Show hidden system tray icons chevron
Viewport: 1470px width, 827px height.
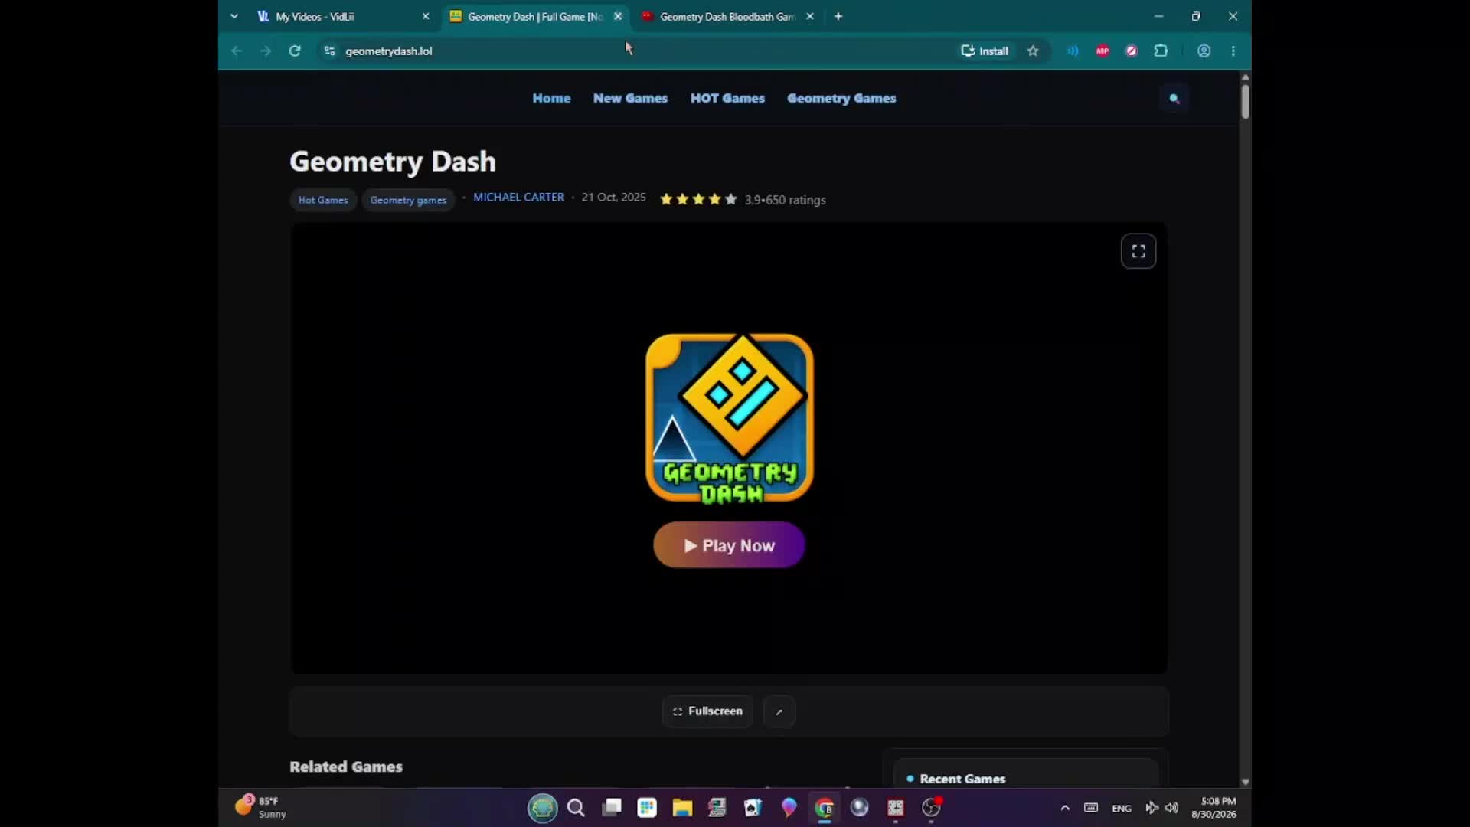(x=1065, y=808)
